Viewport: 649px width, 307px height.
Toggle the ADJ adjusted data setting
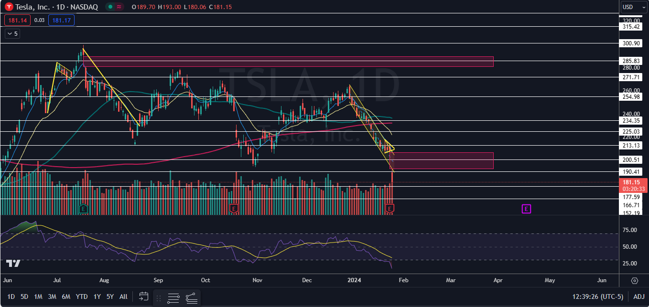pyautogui.click(x=638, y=296)
